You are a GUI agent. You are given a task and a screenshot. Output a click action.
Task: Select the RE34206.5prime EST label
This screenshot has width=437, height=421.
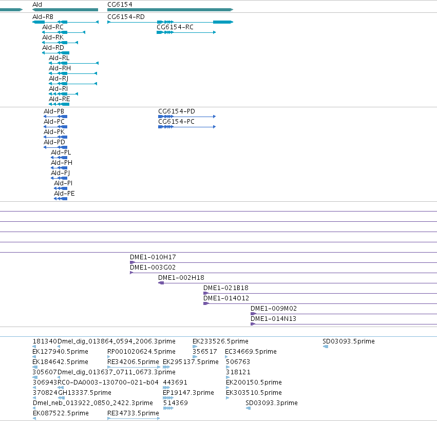[133, 362]
